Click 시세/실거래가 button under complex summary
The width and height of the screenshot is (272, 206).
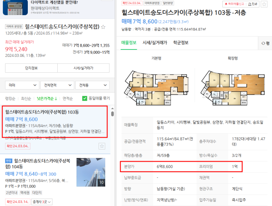pyautogui.click(x=83, y=68)
